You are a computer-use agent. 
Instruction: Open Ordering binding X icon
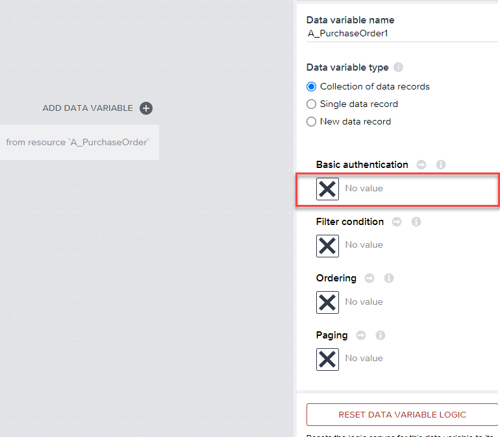click(x=327, y=302)
